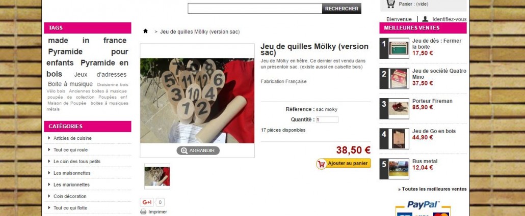Click the Quantité input field
The width and height of the screenshot is (525, 216).
click(327, 119)
